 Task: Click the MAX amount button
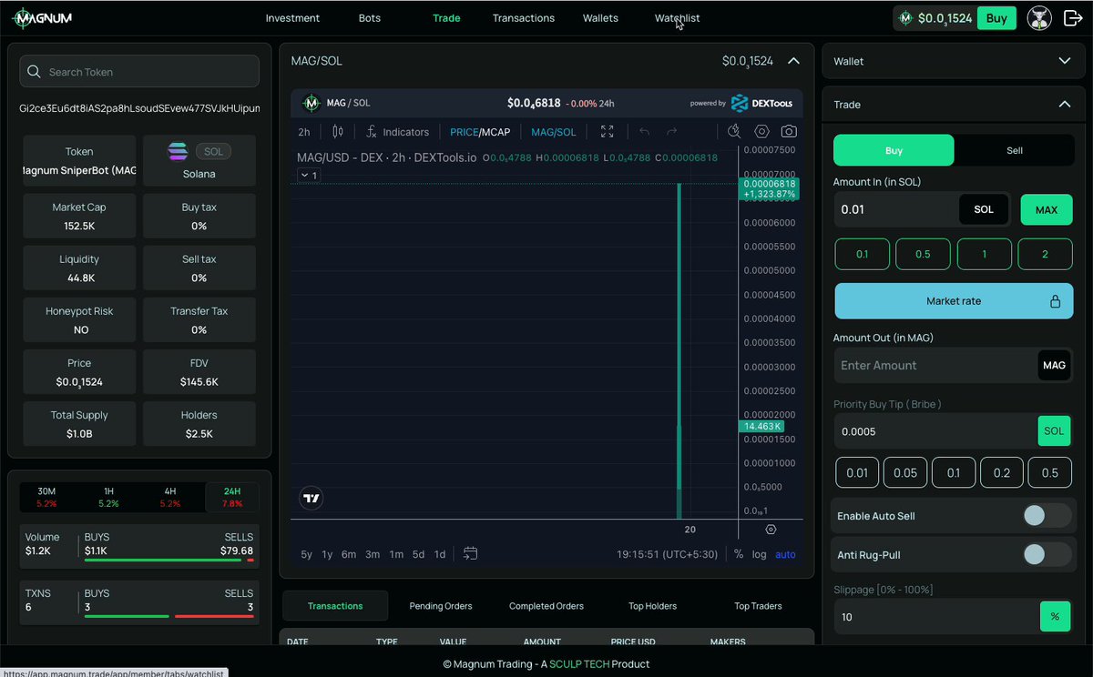tap(1047, 209)
